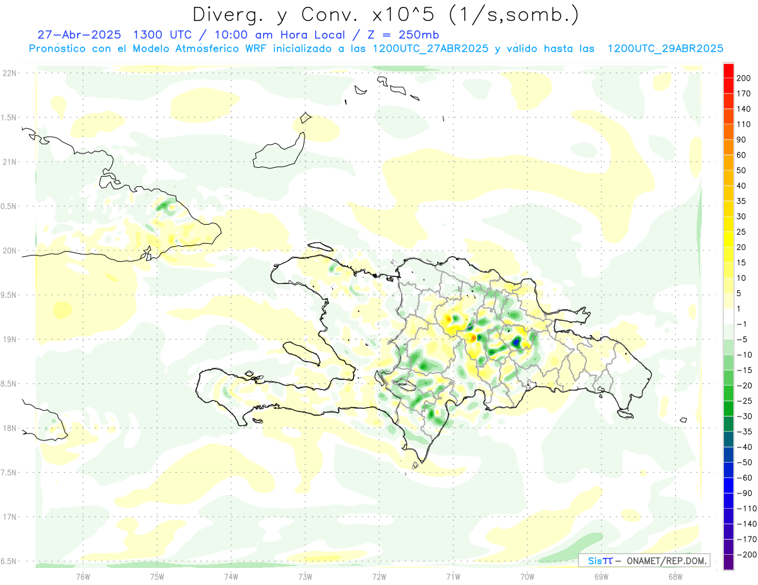Click the -1 value on the colorbar

point(742,324)
